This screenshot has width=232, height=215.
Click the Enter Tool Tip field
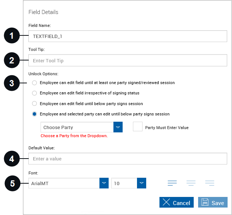[128, 60]
